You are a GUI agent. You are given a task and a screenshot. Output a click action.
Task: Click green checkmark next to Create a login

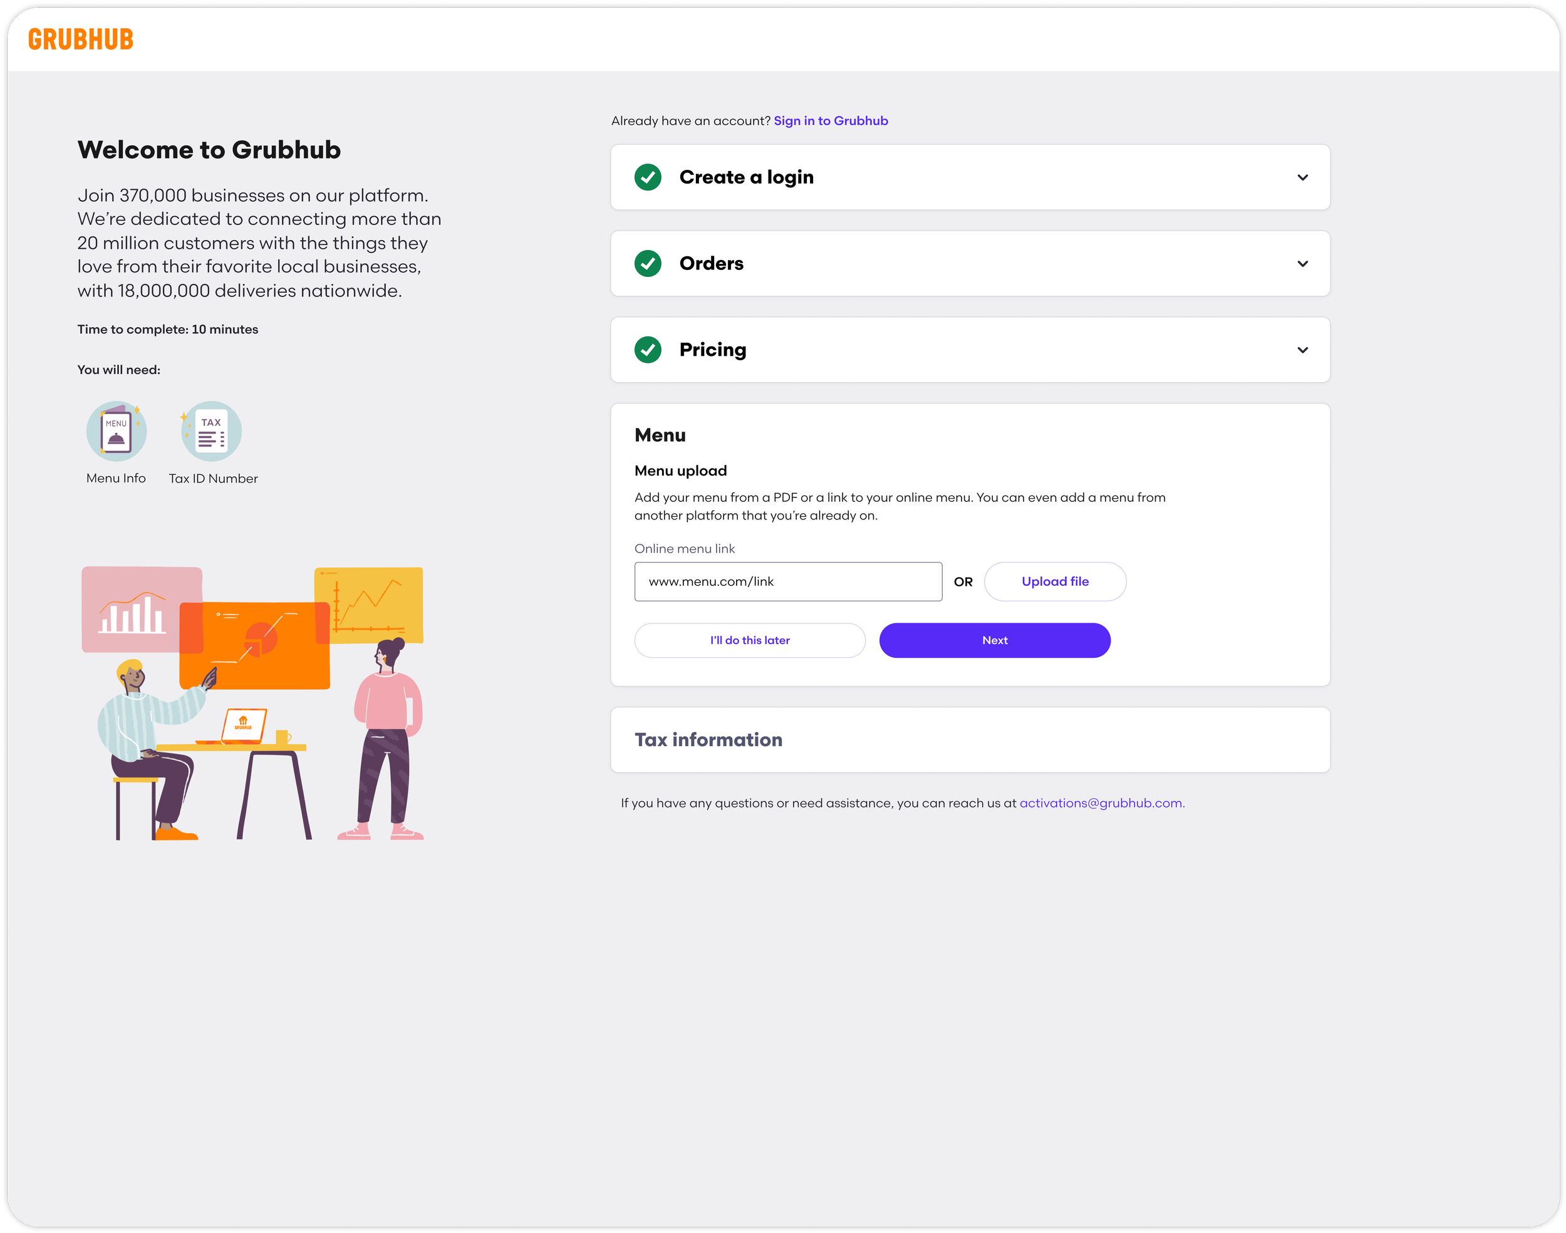tap(647, 177)
